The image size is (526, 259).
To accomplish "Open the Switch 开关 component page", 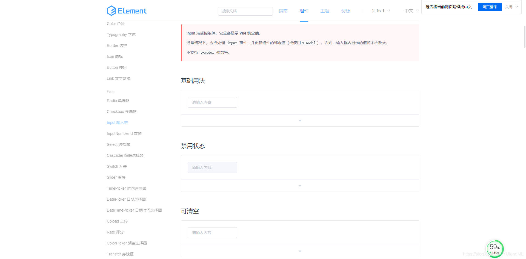I will coord(116,166).
